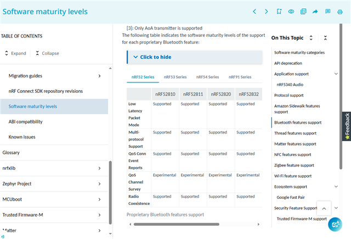Select the nRF52 Series tab
This screenshot has width=351, height=239.
[143, 77]
